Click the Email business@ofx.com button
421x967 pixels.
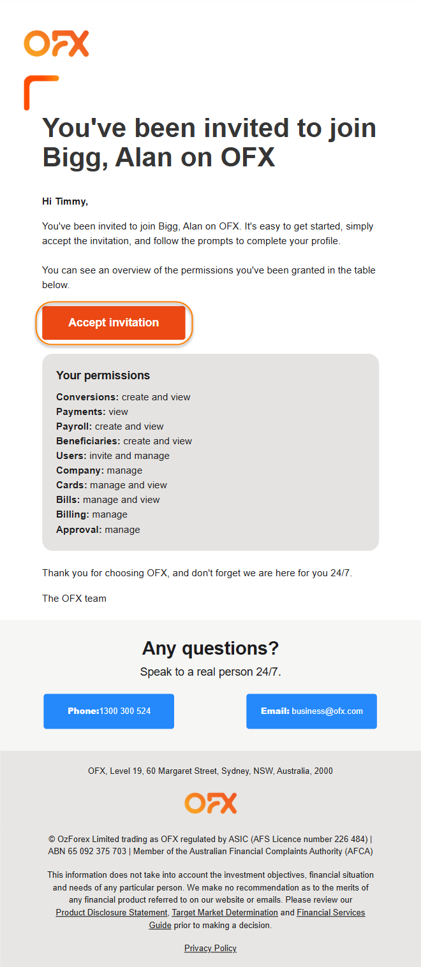pyautogui.click(x=311, y=711)
